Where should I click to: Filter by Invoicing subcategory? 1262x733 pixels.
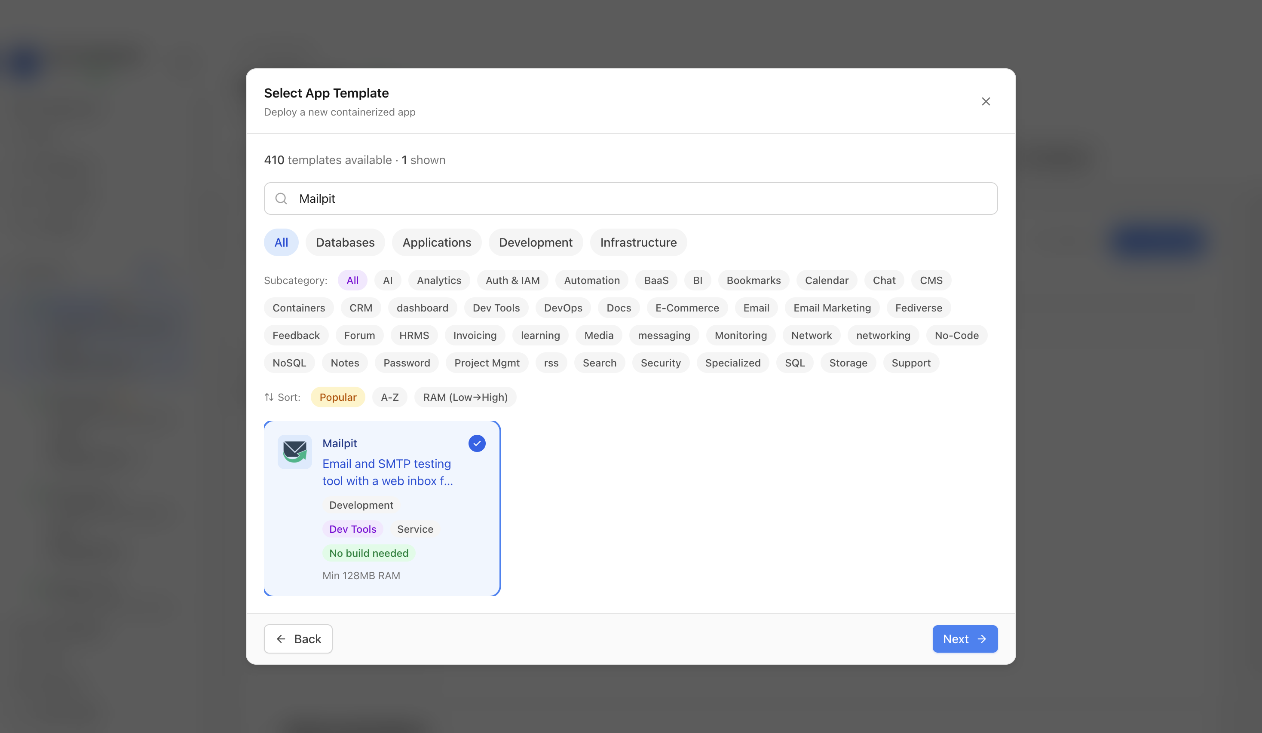coord(475,336)
